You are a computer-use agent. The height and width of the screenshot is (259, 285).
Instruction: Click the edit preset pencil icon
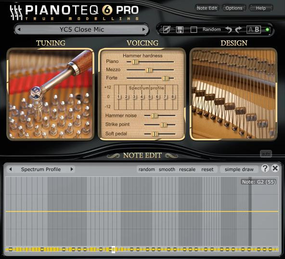point(167,30)
